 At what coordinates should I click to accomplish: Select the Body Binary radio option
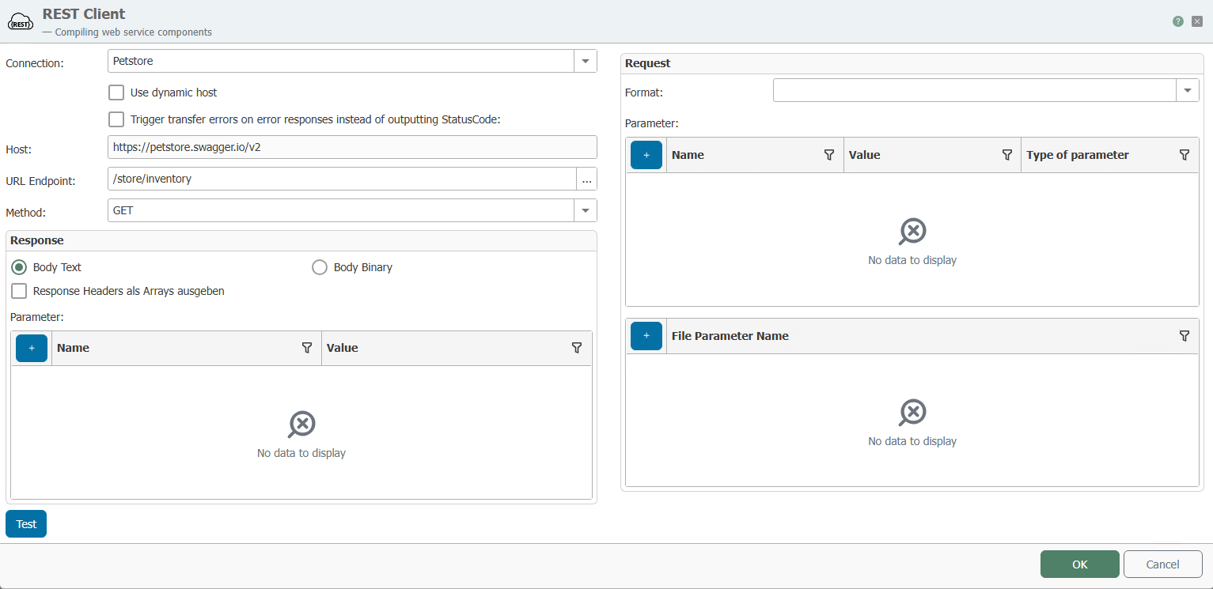320,267
